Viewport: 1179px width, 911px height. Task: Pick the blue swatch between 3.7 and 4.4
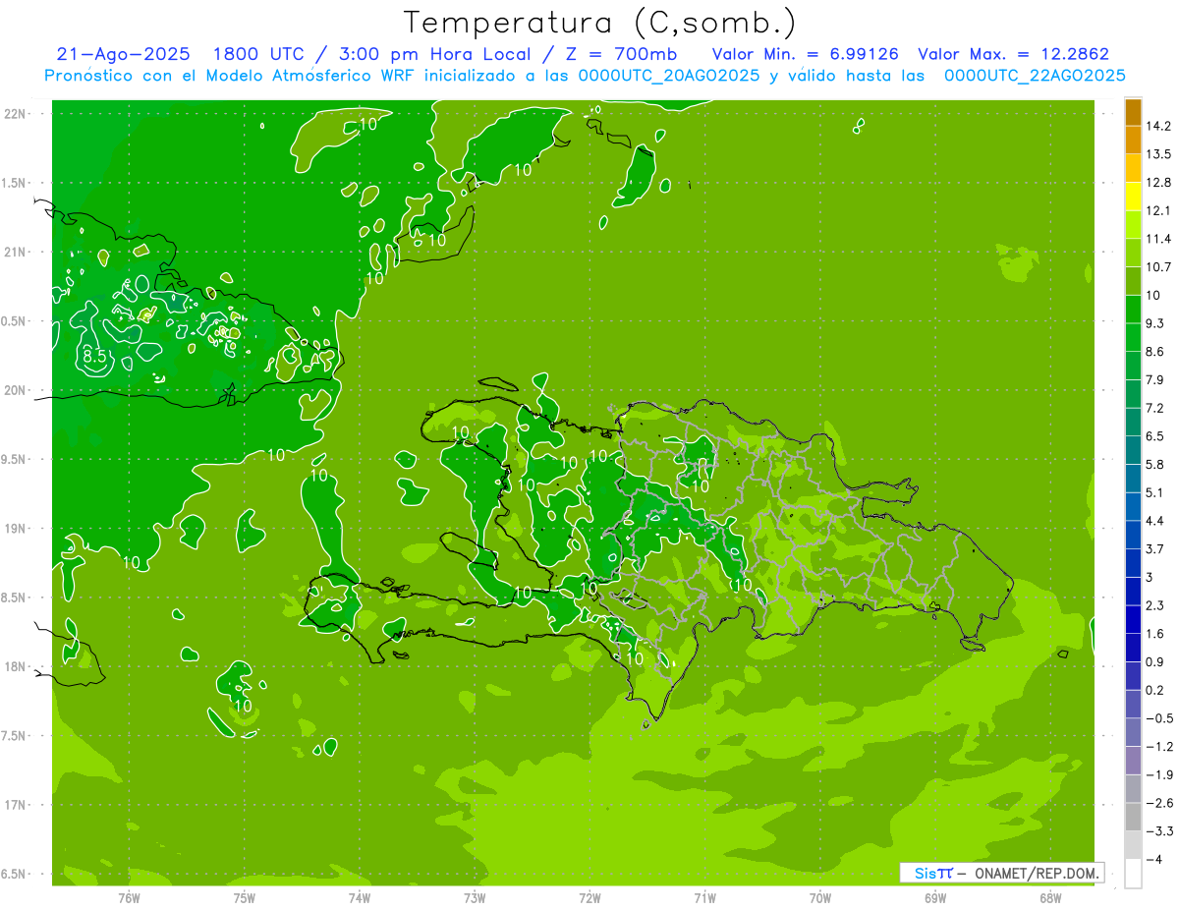point(1133,535)
